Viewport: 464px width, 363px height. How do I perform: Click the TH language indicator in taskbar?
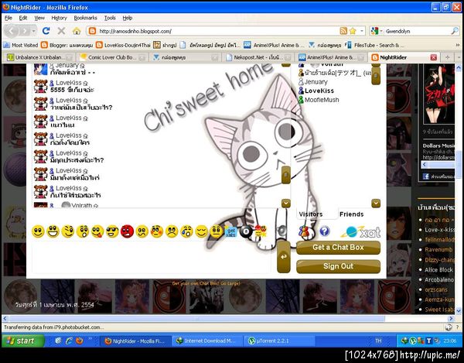coord(378,341)
